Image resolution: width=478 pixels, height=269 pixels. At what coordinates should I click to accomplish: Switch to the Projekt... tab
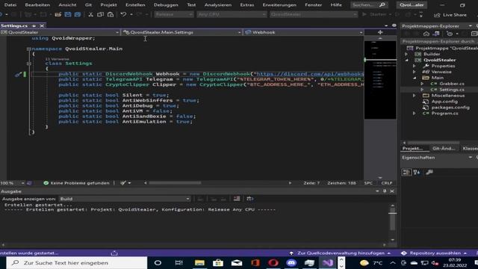[412, 148]
